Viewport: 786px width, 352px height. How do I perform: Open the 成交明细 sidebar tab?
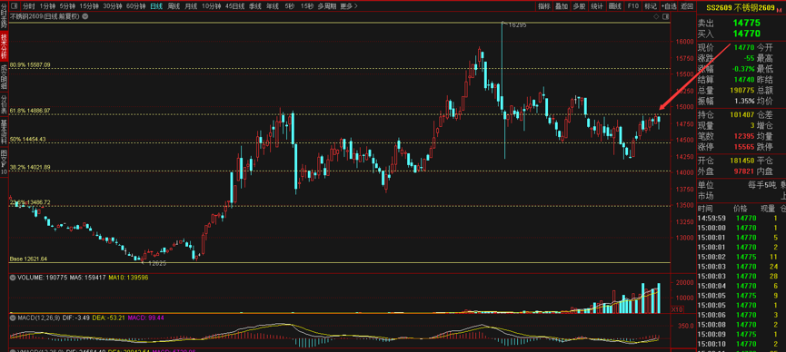(x=4, y=76)
